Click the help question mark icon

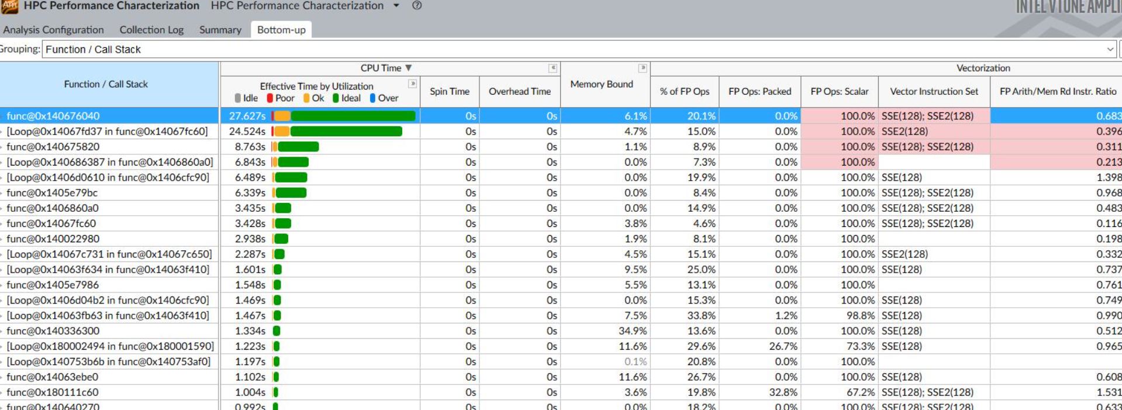pyautogui.click(x=416, y=6)
